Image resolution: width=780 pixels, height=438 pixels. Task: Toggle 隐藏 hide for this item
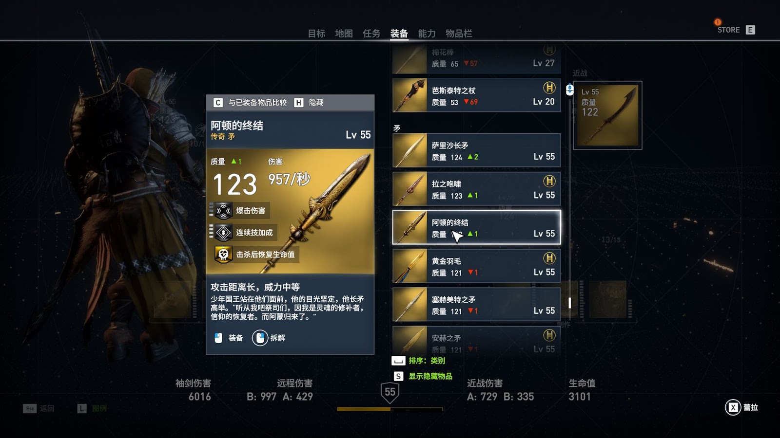point(309,103)
